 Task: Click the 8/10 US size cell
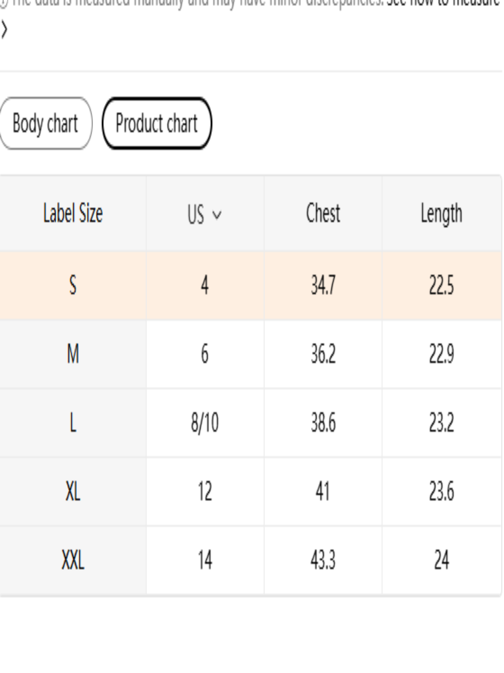point(205,423)
